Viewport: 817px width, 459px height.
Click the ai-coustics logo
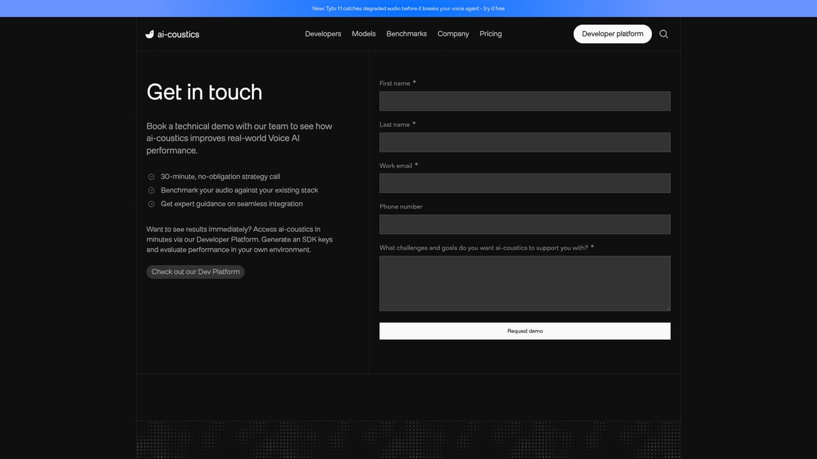click(x=172, y=34)
